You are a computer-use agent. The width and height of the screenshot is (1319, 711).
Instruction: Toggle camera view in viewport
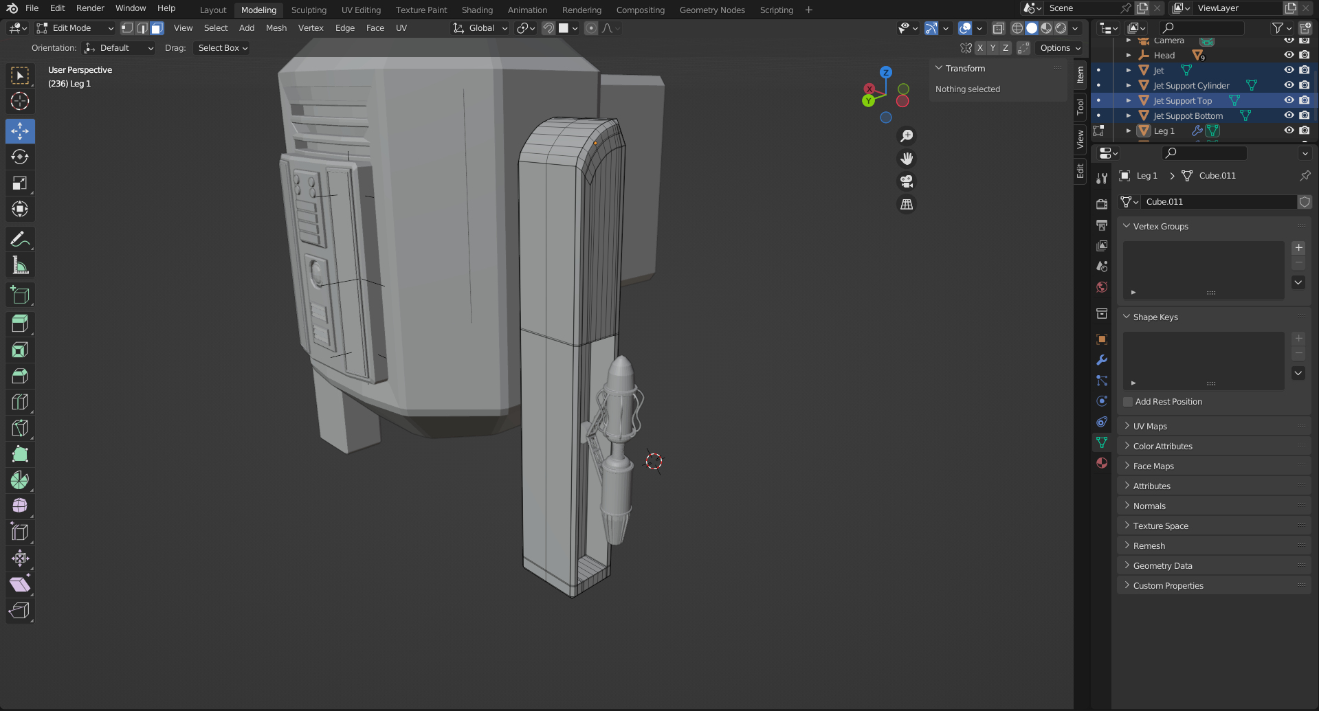(907, 181)
